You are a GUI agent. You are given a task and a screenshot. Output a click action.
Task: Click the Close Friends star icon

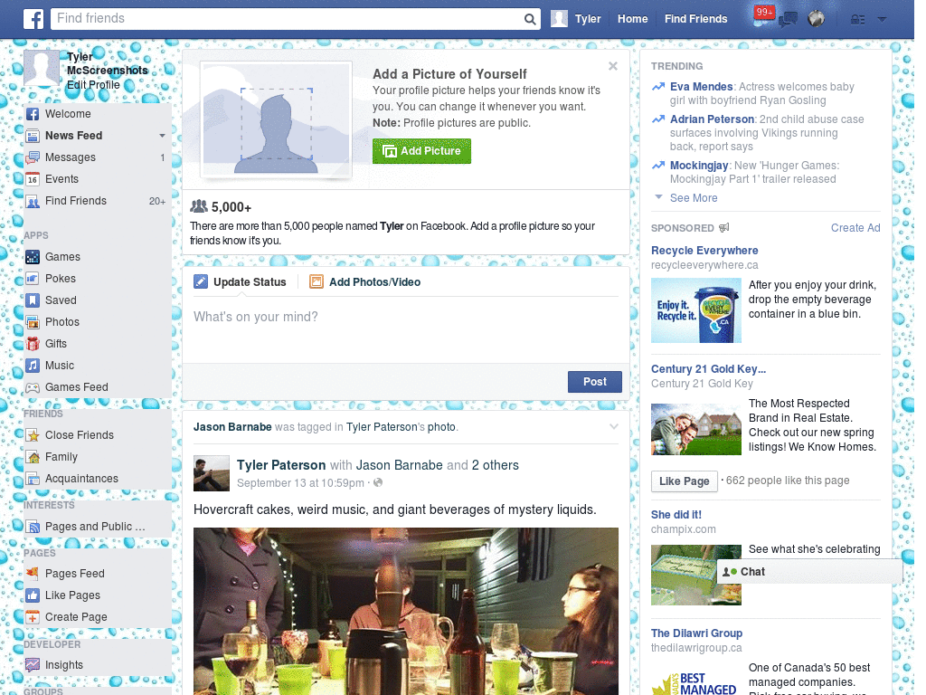[33, 435]
